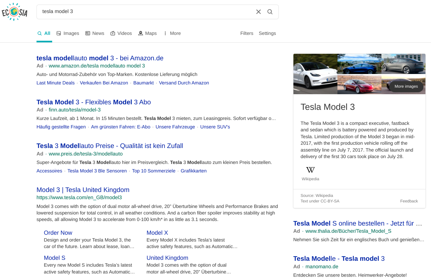This screenshot has height=280, width=431.
Task: Open Tesla Model 3 Ble Sensoren sitelink
Action: click(97, 171)
